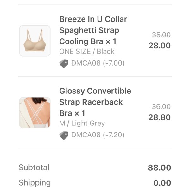This screenshot has height=190, width=190.
Task: Click the 0.00 shipping amount
Action: (x=162, y=183)
